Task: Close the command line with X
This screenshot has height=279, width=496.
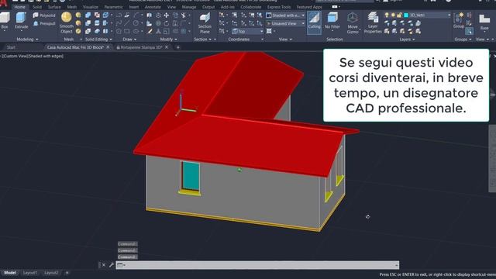Action: 104,265
